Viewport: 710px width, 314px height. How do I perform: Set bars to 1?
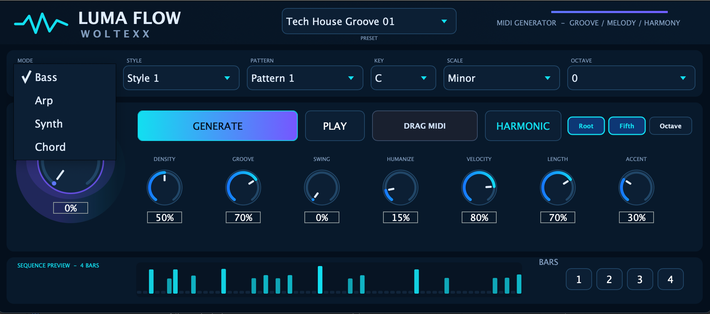coord(579,279)
